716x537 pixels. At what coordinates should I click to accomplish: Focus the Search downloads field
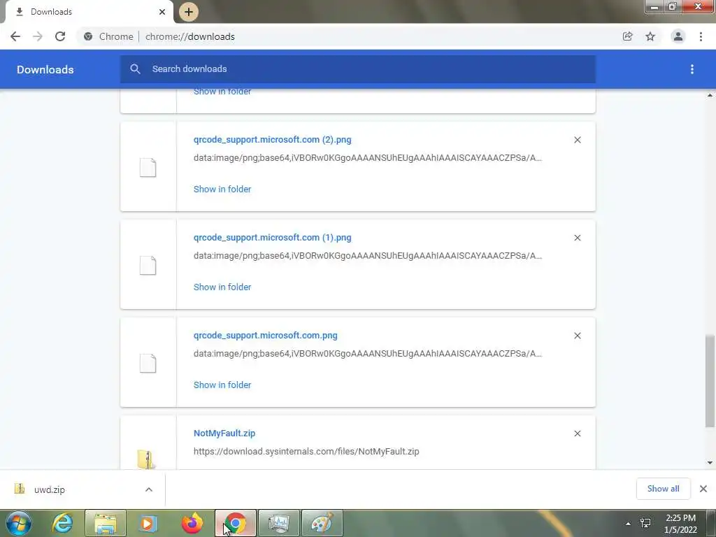tap(357, 69)
